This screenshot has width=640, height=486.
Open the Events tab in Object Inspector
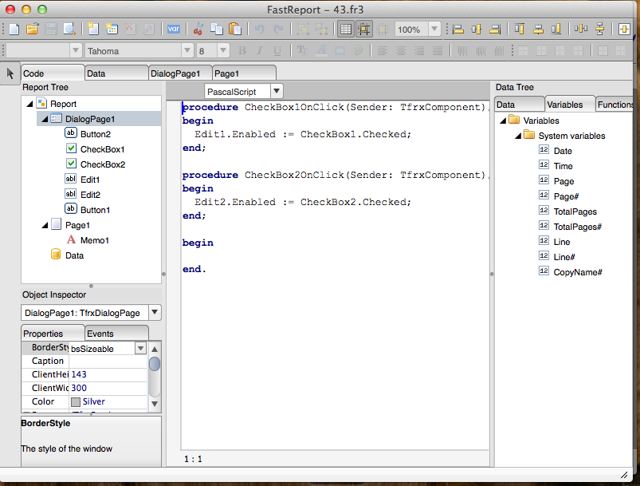[x=100, y=334]
